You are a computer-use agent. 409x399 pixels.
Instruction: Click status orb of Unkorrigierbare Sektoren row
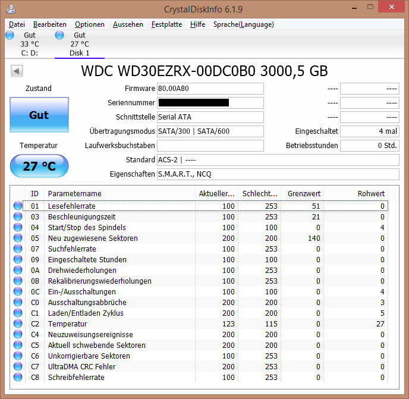18,356
